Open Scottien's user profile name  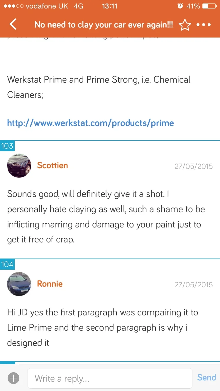[53, 165]
